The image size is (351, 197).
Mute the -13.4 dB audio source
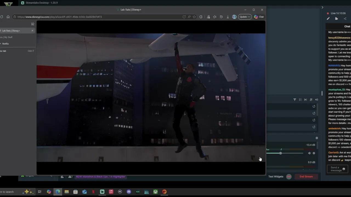click(309, 153)
